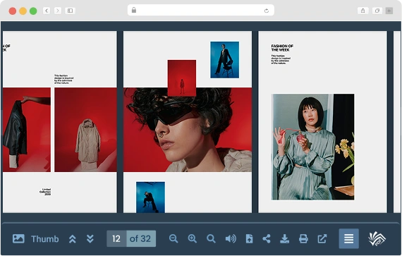The height and width of the screenshot is (256, 402).
Task: Click the beige coat photo
Action: (x=85, y=130)
